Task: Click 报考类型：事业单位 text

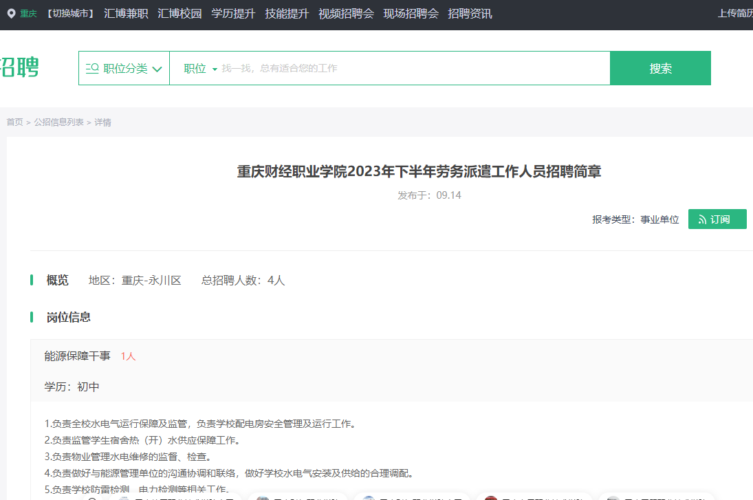Action: click(x=635, y=219)
